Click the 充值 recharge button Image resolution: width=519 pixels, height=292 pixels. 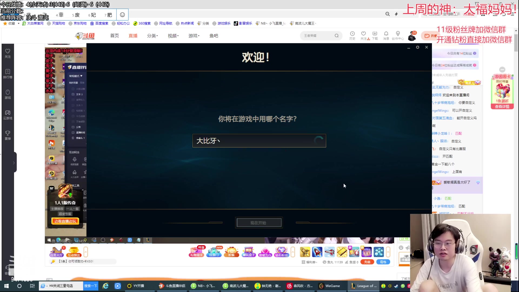click(x=367, y=262)
